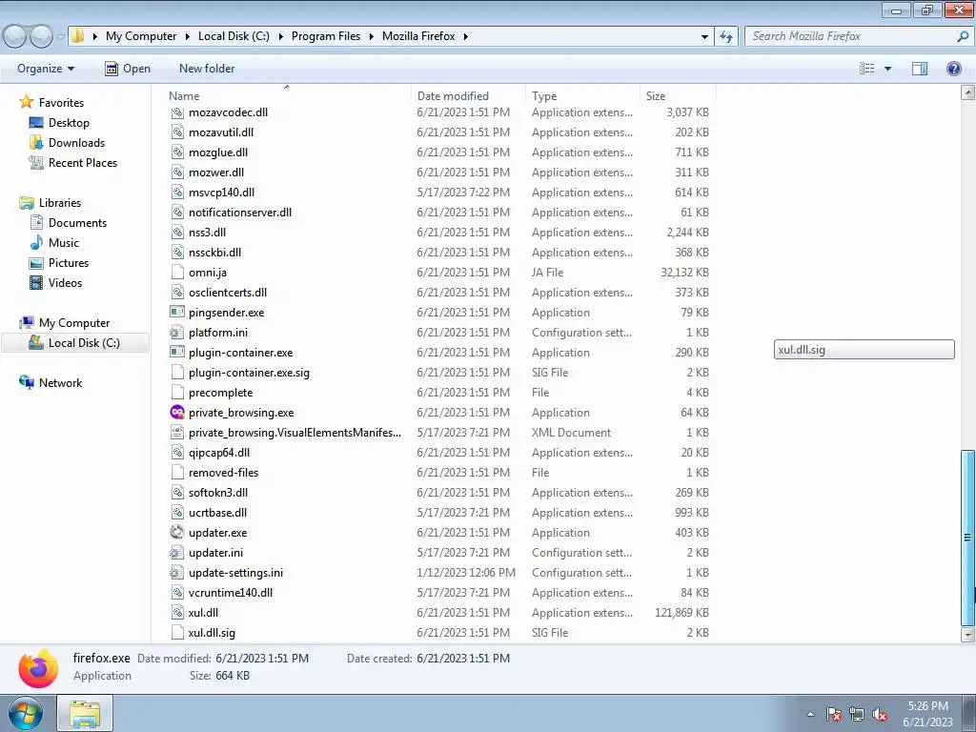Go to Local Disk (C:) breadcrumb

click(x=234, y=36)
